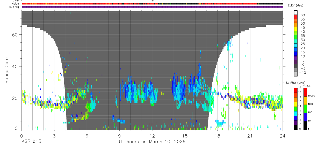Viewport: 318px width, 147px height.
Task: Click the yellow segment of the ELEV color bar
Action: (295, 29)
